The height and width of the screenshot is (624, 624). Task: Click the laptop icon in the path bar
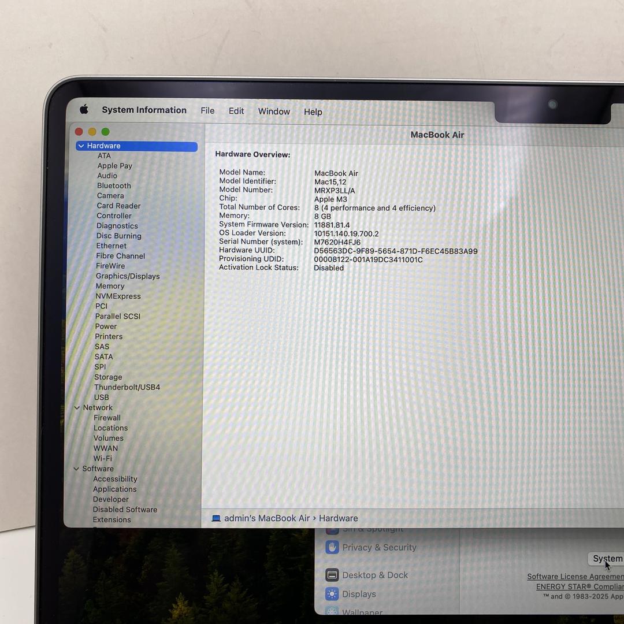(216, 518)
